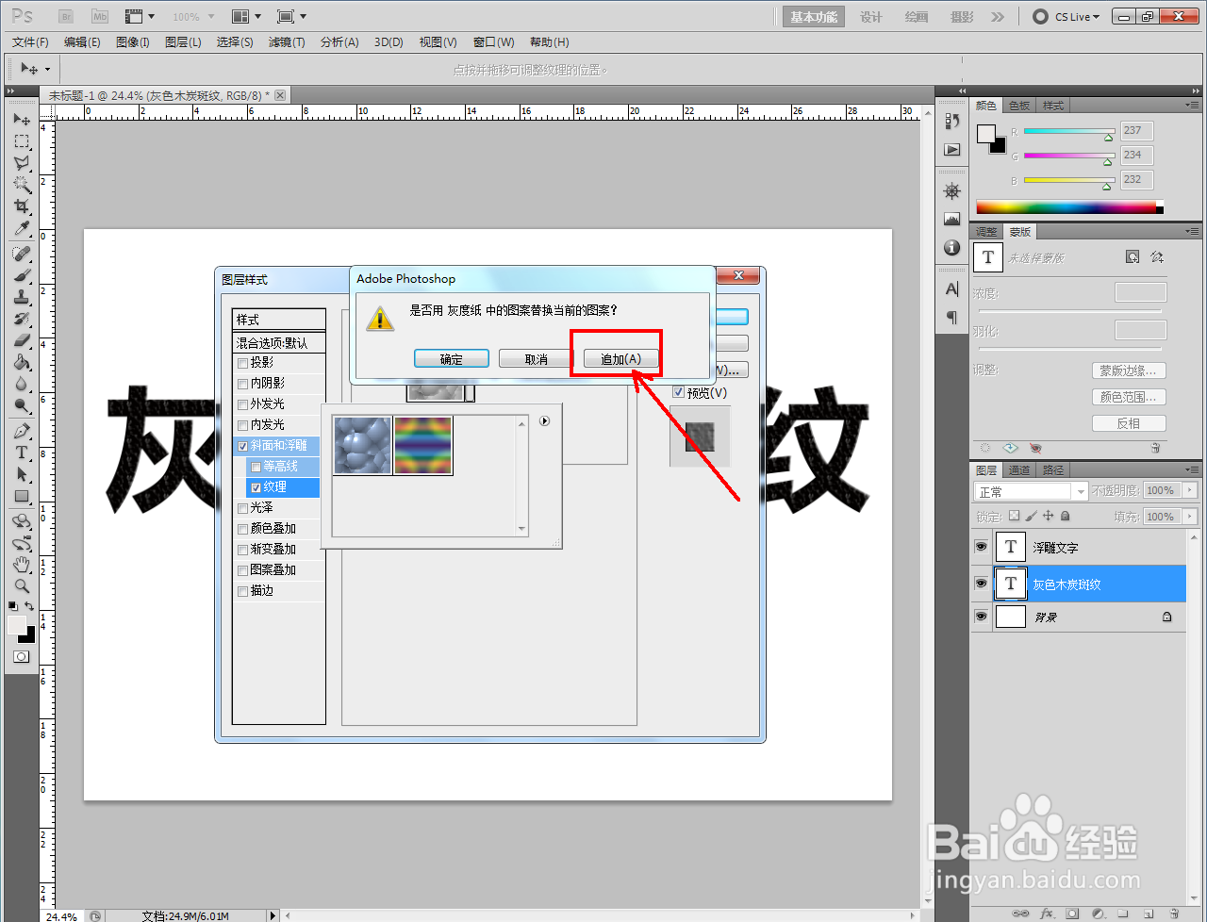Viewport: 1207px width, 922px height.
Task: Select the Horizontal Type tool
Action: [22, 453]
